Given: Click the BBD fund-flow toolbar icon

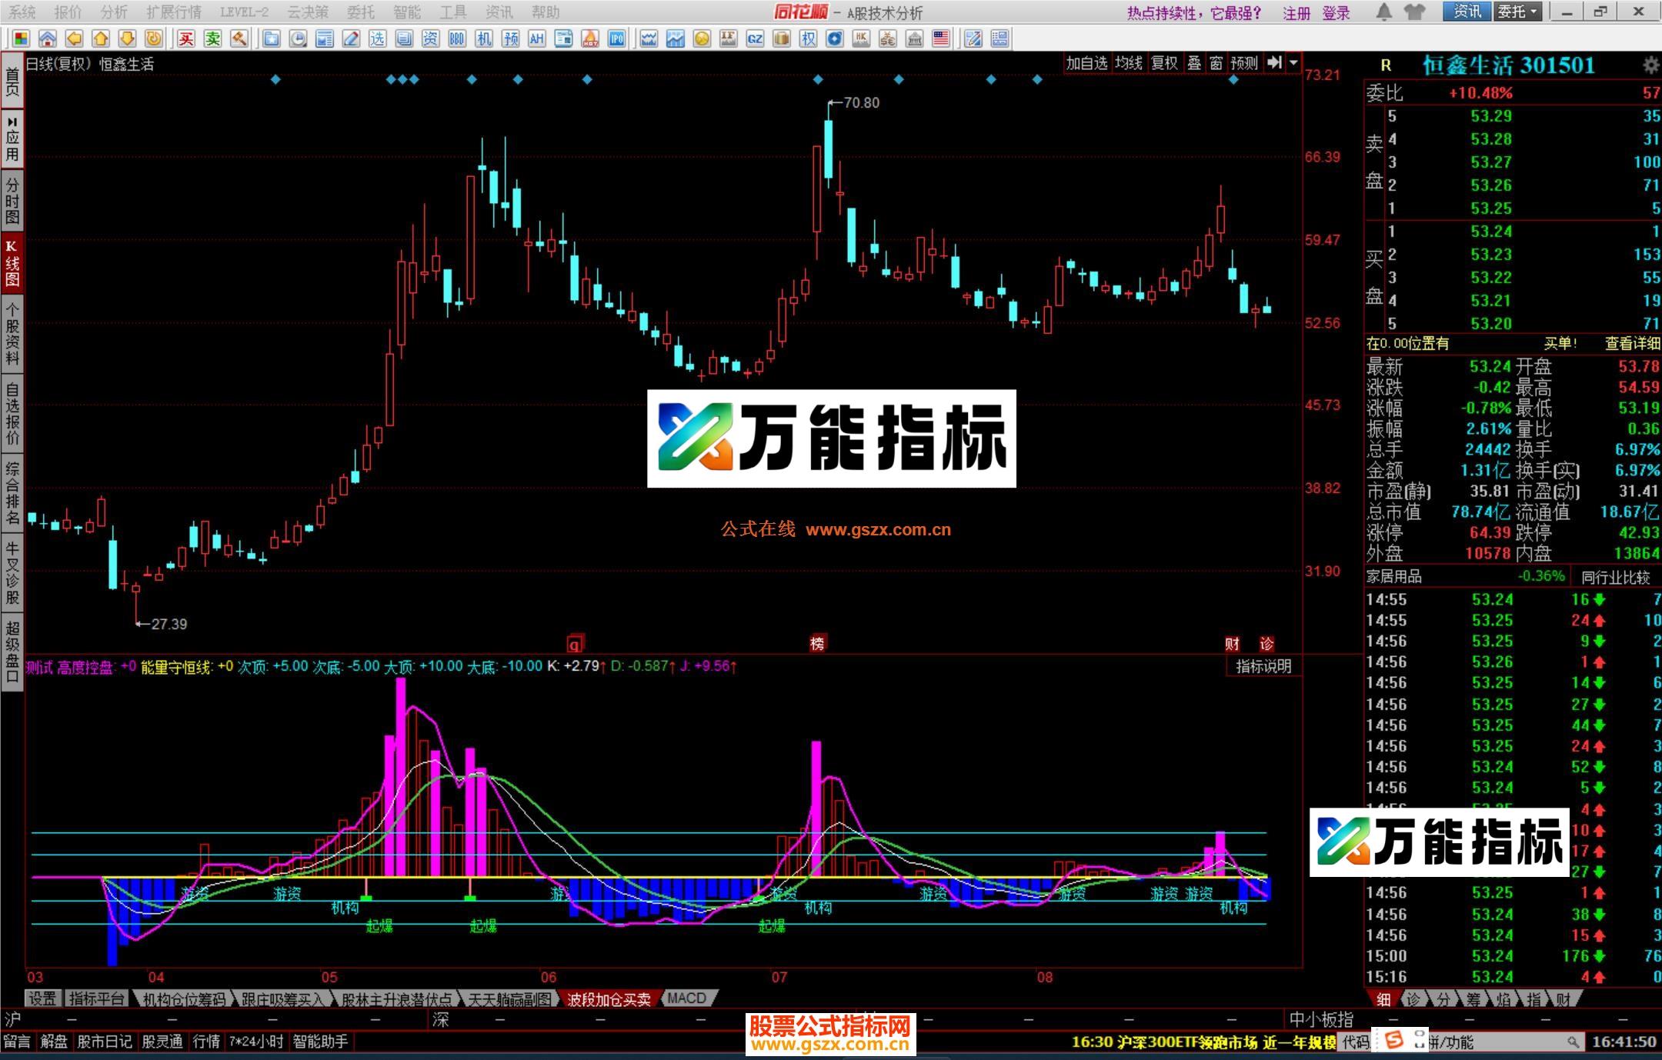Looking at the screenshot, I should click(x=456, y=38).
